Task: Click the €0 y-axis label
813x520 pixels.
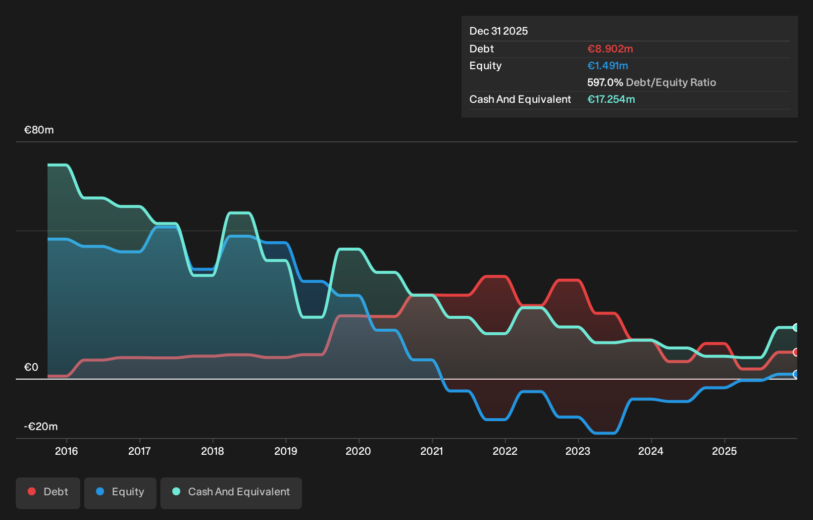Action: tap(31, 367)
